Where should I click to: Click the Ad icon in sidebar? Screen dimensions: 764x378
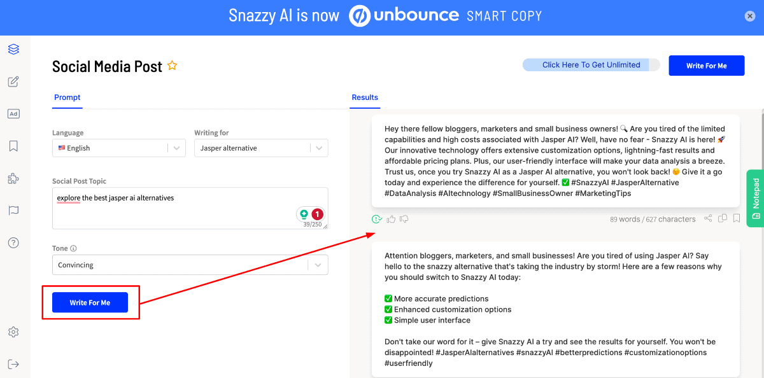coord(13,114)
